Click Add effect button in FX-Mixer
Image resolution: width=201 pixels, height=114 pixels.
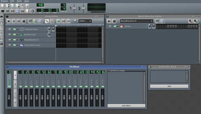(126, 106)
